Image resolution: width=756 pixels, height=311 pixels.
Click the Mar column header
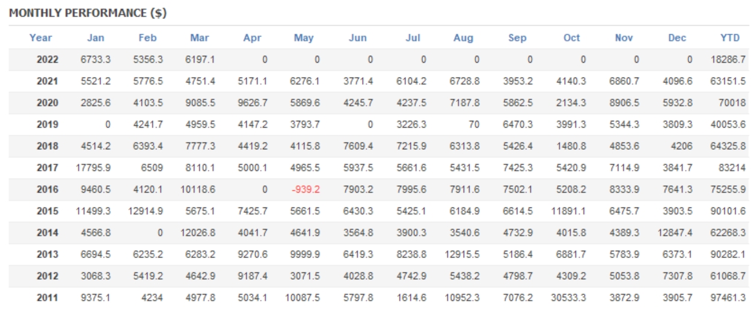pos(200,38)
